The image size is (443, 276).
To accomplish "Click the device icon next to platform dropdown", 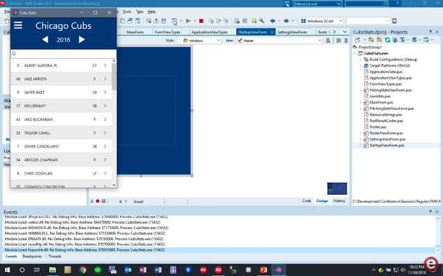I will [x=395, y=21].
